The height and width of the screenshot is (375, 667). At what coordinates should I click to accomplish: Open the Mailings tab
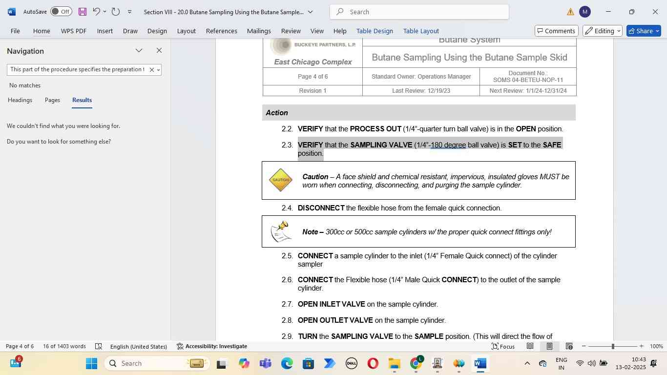click(259, 31)
